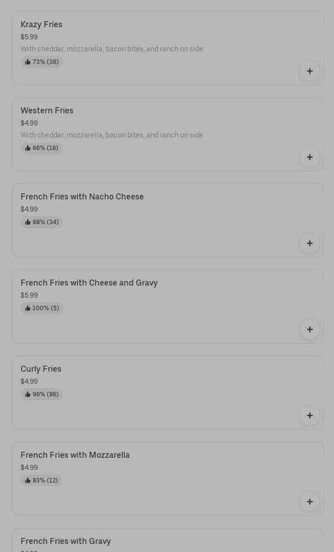Click Cheese and Gravy 100% rating badge
The width and height of the screenshot is (334, 552).
click(42, 308)
